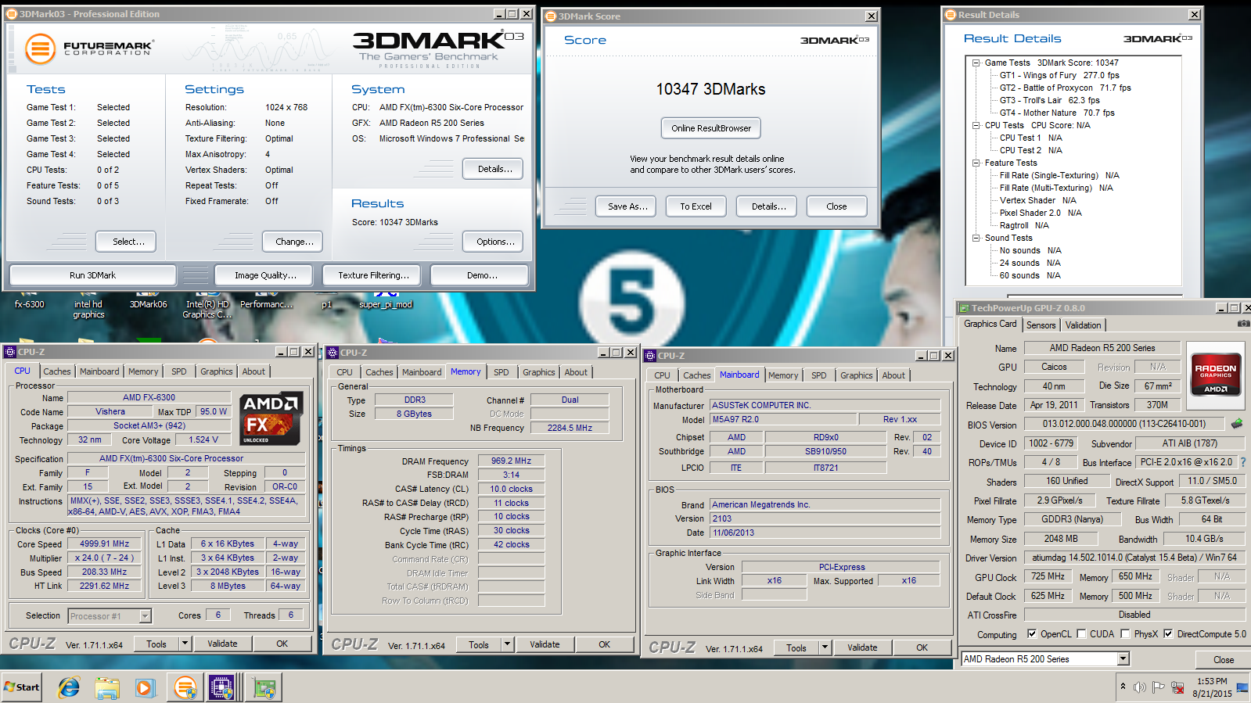Open Result Details window title icon
The image size is (1251, 703).
951,15
